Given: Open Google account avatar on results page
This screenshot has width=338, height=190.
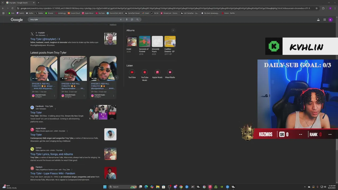Looking at the screenshot, I should 330,20.
